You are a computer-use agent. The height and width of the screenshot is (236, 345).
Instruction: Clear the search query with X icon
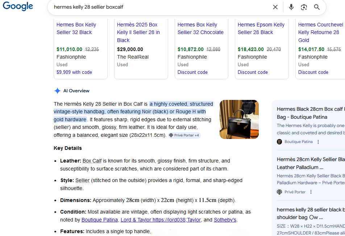coord(275,7)
